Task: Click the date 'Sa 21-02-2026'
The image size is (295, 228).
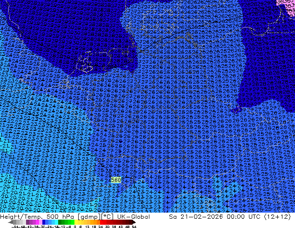Action: (x=196, y=217)
